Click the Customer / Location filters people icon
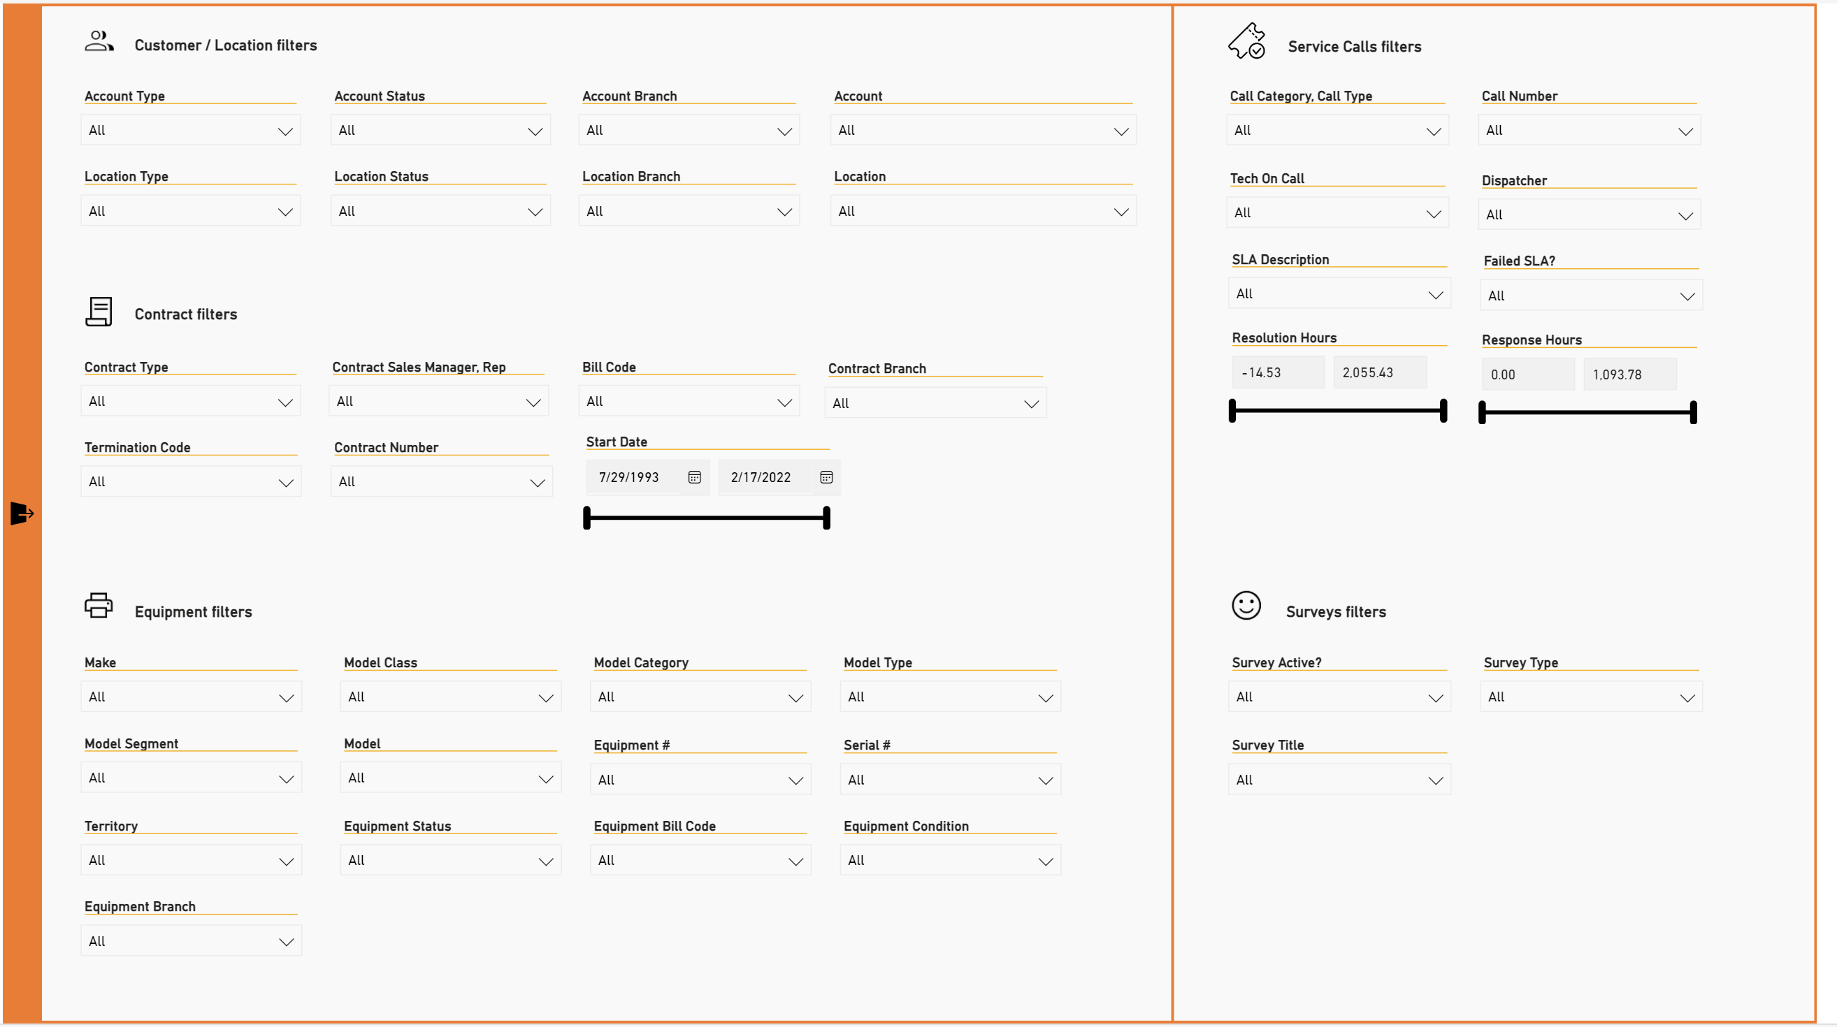Screen dimensions: 1837x1027 click(x=99, y=41)
